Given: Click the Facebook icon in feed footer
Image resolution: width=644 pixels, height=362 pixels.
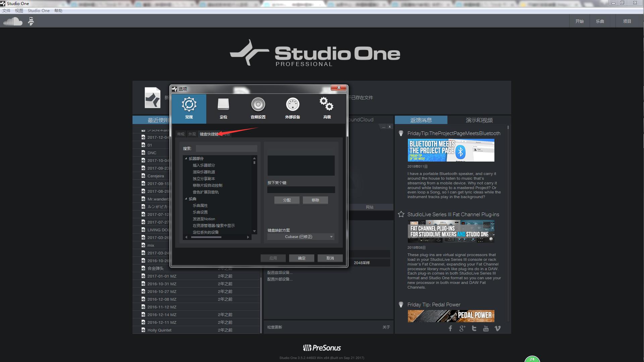Looking at the screenshot, I should 450,328.
